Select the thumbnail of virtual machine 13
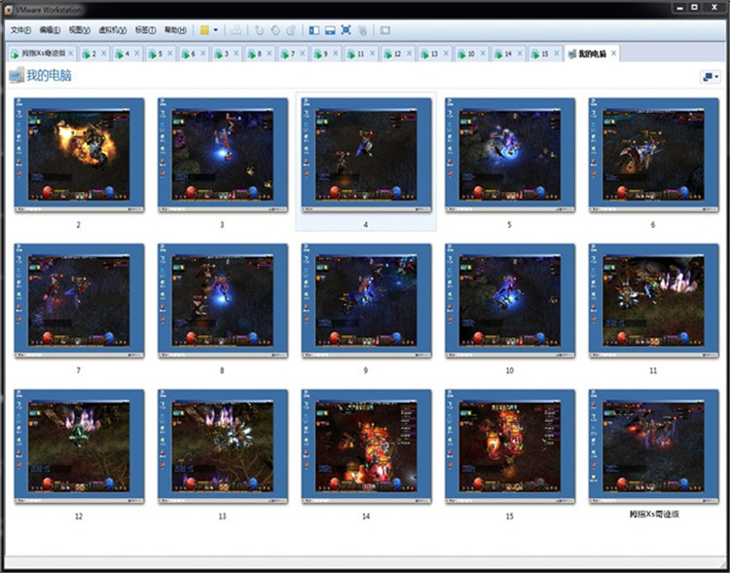730x573 pixels. pos(223,447)
